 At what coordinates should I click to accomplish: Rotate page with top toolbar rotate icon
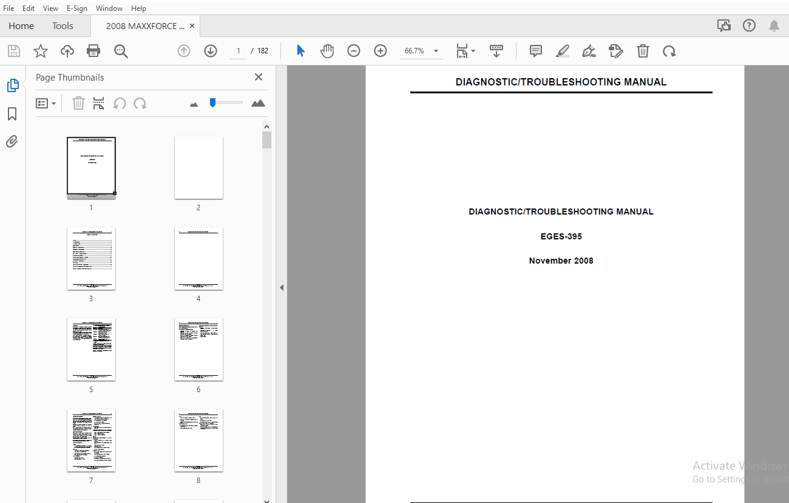[669, 51]
